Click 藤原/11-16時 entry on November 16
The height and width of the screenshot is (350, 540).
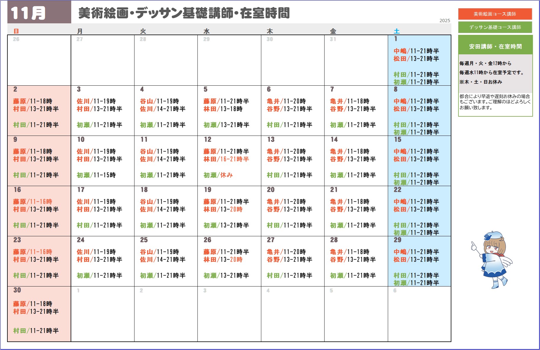33,202
